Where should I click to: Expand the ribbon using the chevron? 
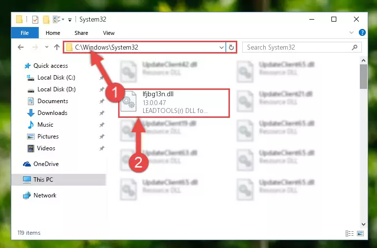click(352, 32)
